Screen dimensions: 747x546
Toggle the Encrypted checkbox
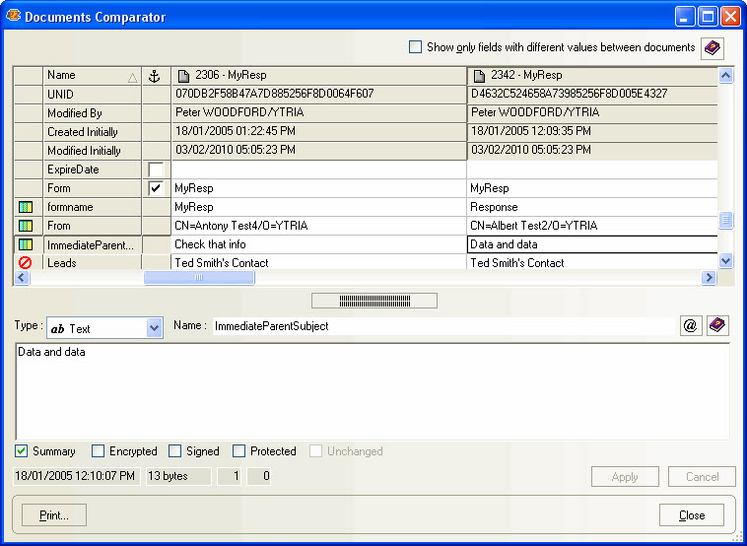[99, 451]
